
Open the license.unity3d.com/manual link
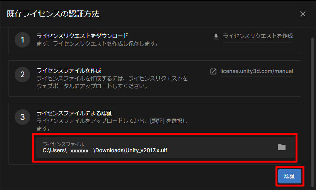pyautogui.click(x=257, y=71)
